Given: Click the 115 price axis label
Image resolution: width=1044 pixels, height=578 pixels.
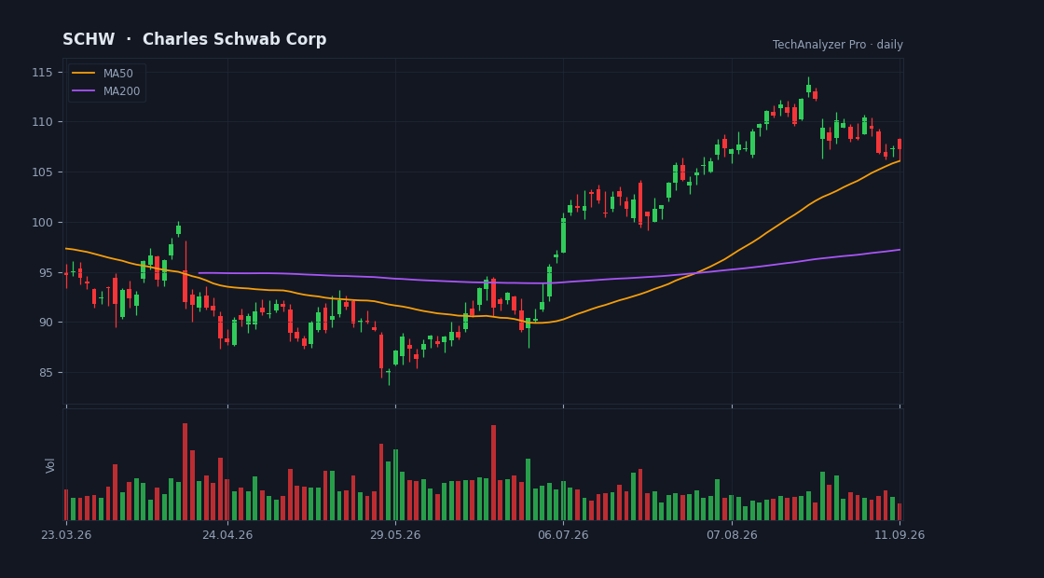Looking at the screenshot, I should point(42,72).
